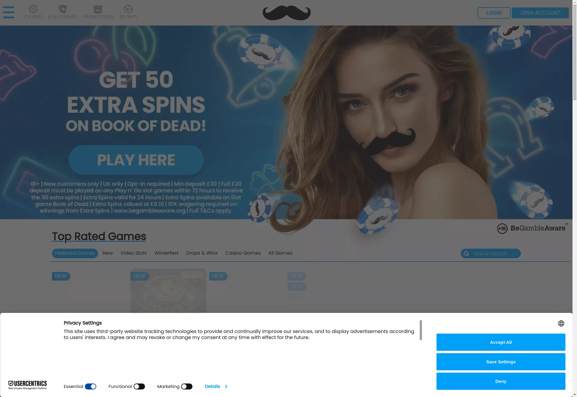Select the Winterfest tab
Image resolution: width=577 pixels, height=397 pixels.
(166, 253)
